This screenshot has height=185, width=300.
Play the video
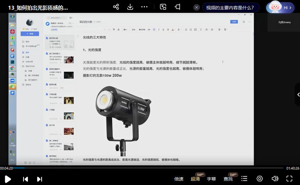(x=8, y=179)
